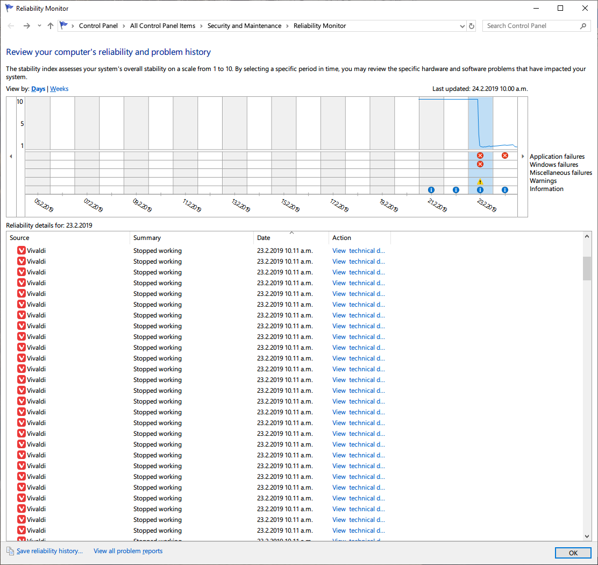Click the OK button
Viewport: 598px width, 565px height.
[573, 553]
